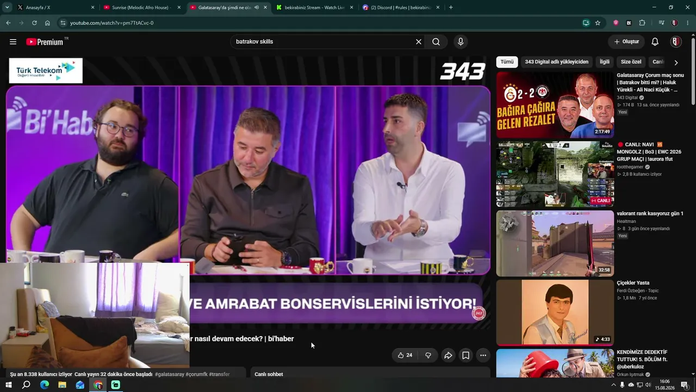Start voice search with microphone

[461, 42]
